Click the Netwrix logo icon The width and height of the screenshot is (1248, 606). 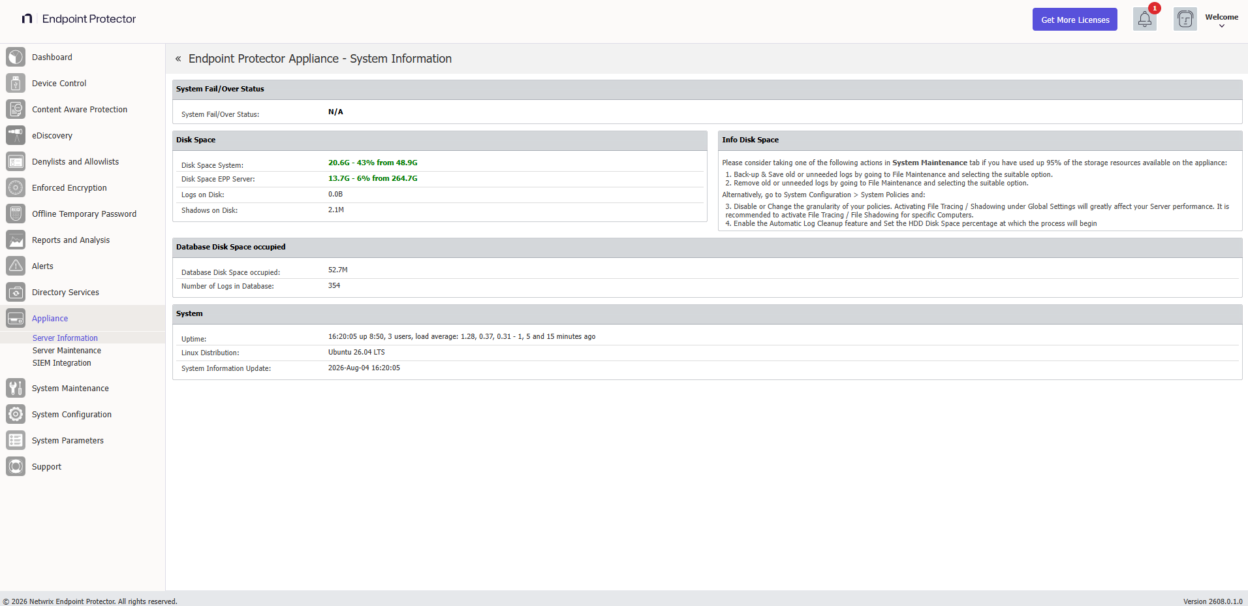tap(27, 19)
